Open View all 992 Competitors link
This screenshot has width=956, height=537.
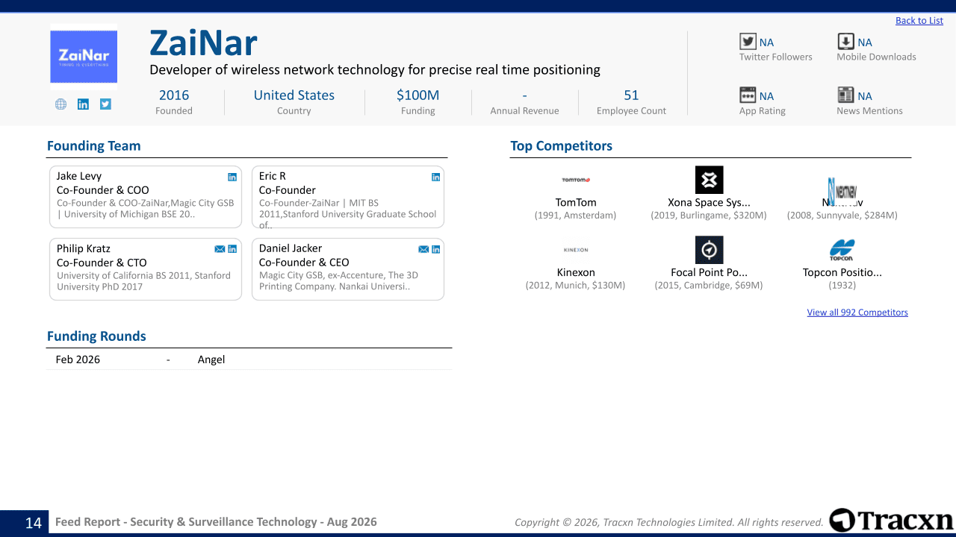857,313
